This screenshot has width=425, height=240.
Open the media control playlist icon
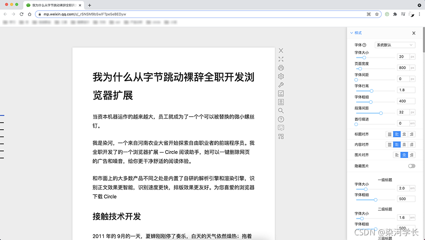click(x=403, y=14)
